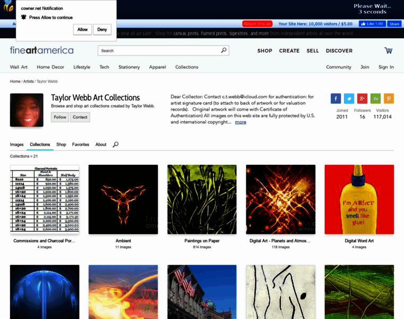Open the CREATE menu
The width and height of the screenshot is (404, 319).
coord(289,51)
